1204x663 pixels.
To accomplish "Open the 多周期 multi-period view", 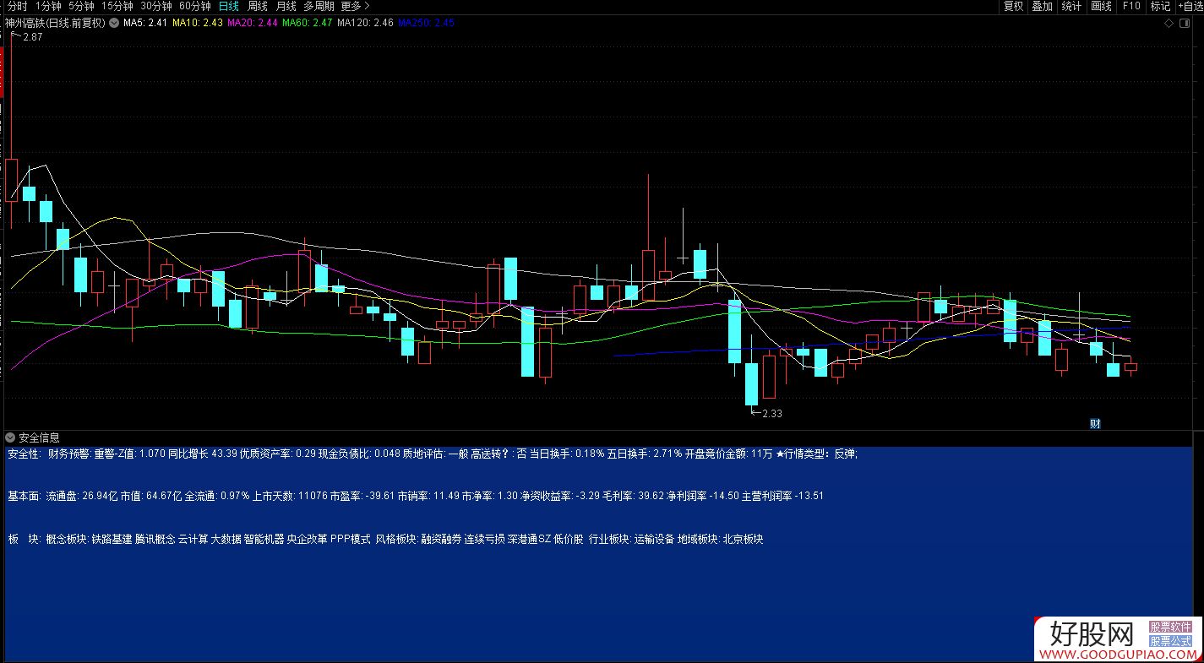I will point(319,6).
